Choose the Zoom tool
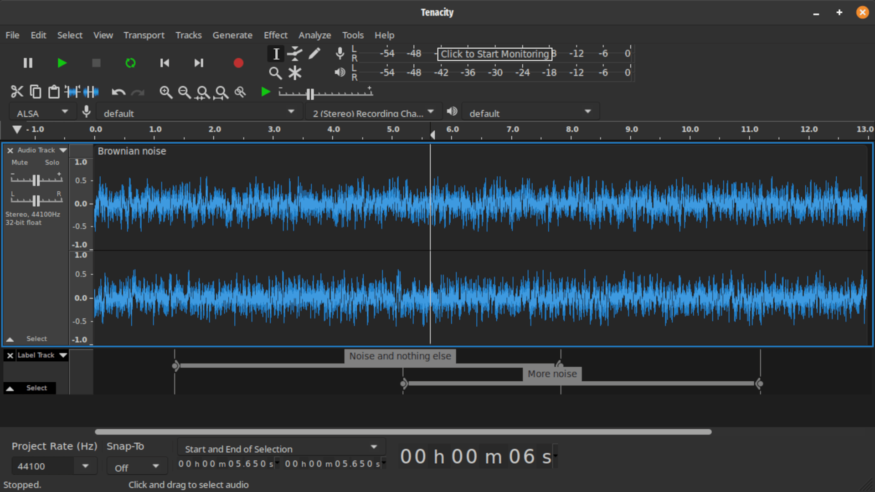This screenshot has width=875, height=492. 275,72
